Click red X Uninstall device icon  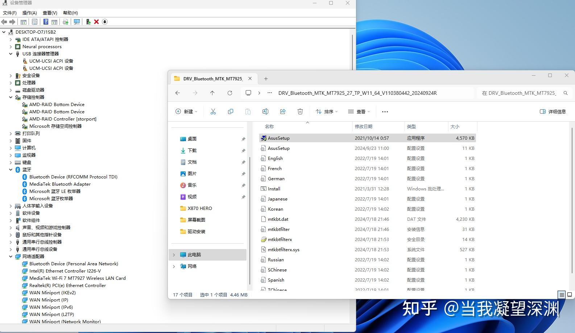(x=96, y=22)
